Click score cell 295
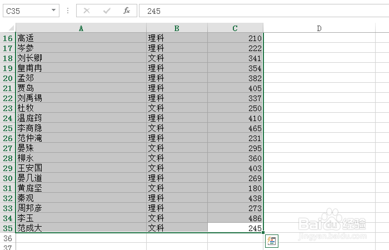The image size is (389, 250). point(235,148)
